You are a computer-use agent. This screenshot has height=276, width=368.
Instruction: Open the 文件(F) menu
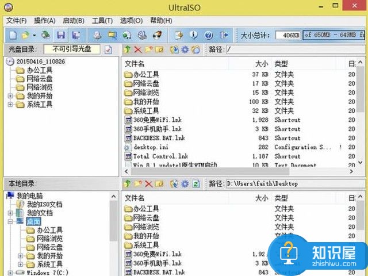16,21
